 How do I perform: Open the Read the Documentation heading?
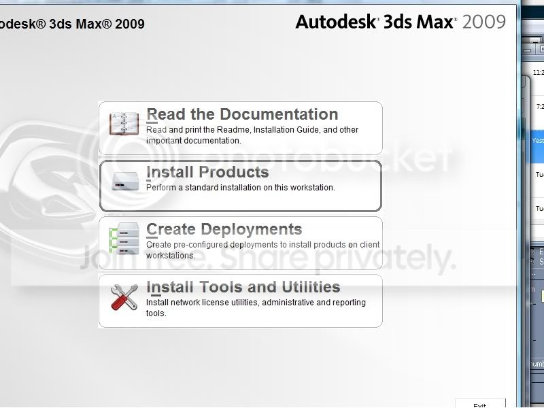pyautogui.click(x=242, y=114)
